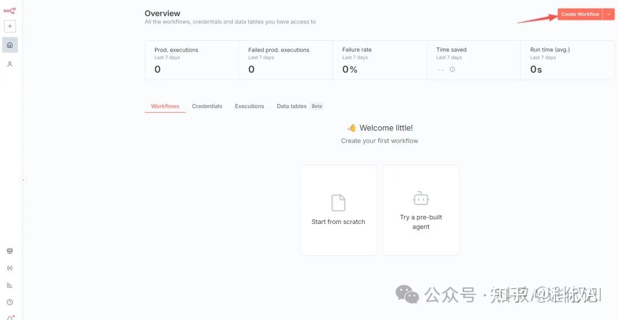Screen dimensions: 618x320
Task: Choose Try a pre-built agent card
Action: (x=421, y=210)
